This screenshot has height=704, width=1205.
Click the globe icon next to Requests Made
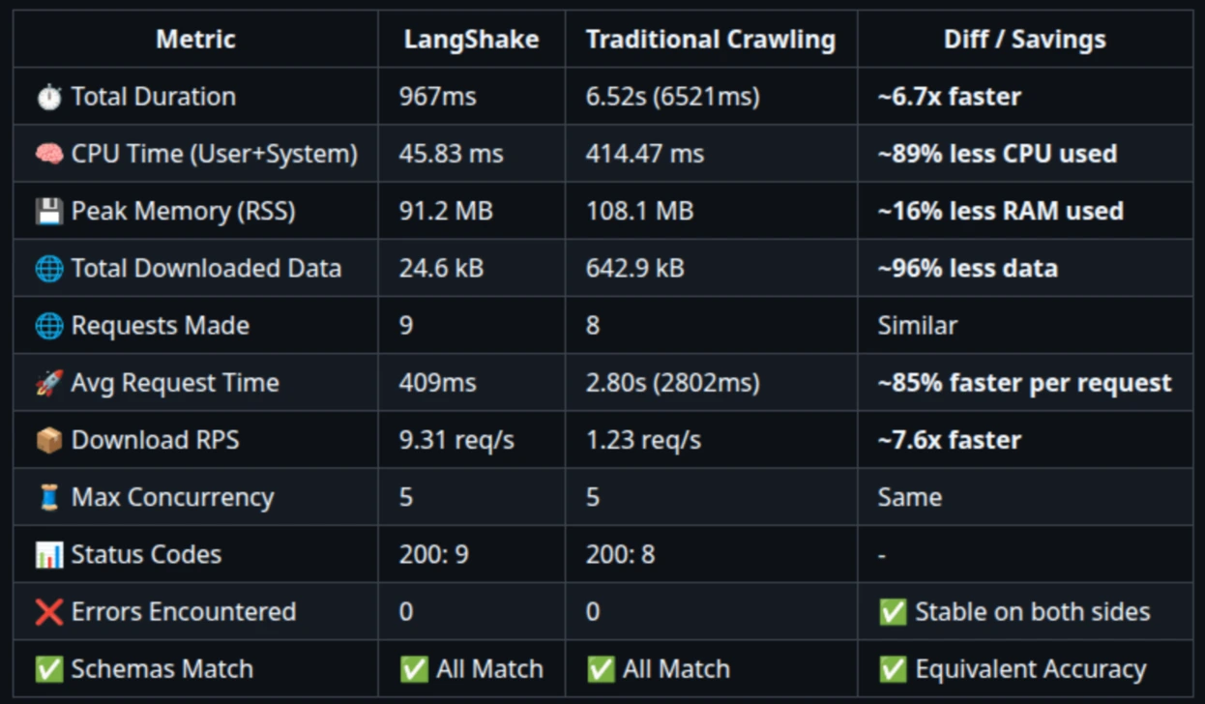click(48, 326)
